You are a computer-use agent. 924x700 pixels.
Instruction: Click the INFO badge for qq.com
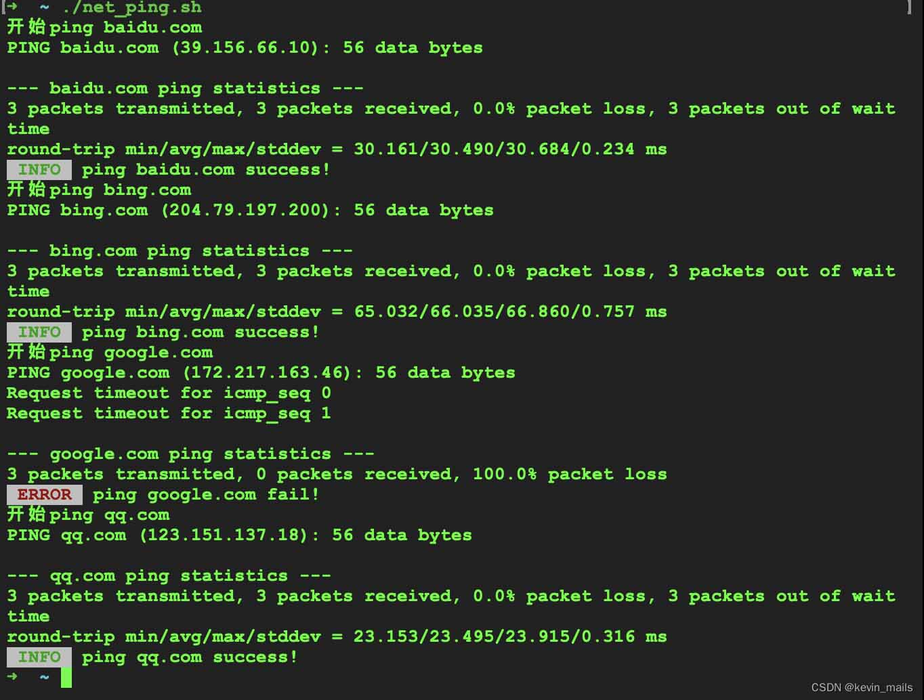click(x=39, y=657)
